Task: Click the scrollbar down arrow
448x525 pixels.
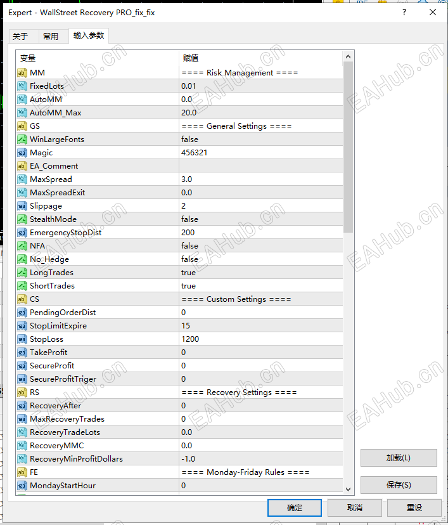Action: (x=348, y=489)
